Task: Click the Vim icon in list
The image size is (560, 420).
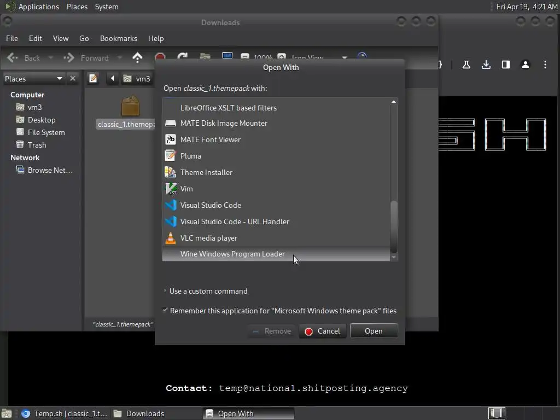Action: 171,189
